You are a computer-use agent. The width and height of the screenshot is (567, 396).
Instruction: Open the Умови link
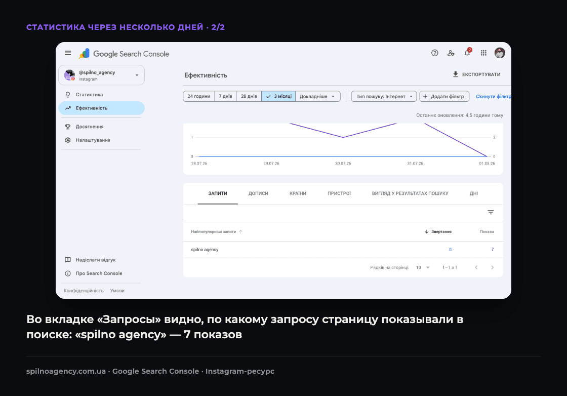click(117, 290)
